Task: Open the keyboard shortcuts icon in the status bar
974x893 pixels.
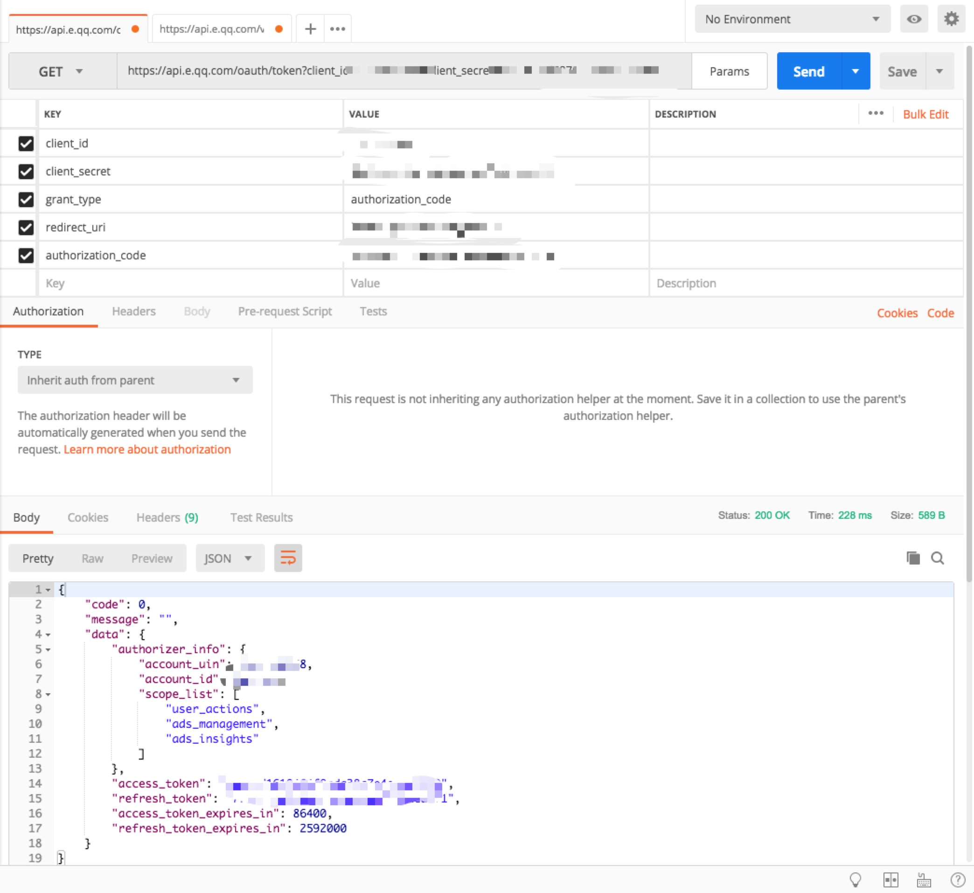Action: coord(924,880)
